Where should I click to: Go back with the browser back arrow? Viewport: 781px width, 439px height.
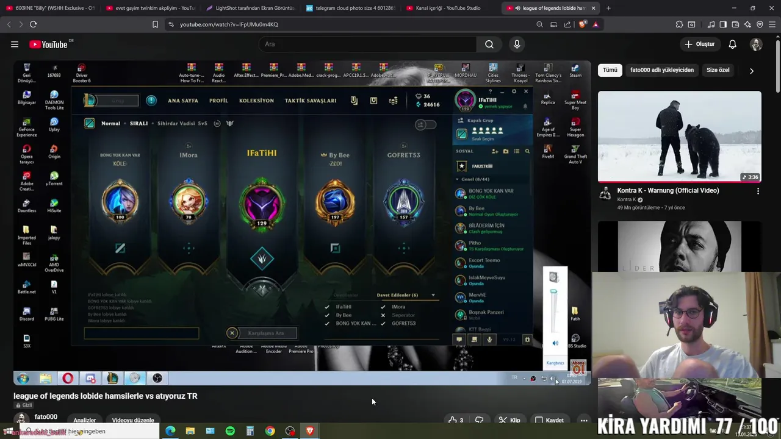click(x=9, y=24)
